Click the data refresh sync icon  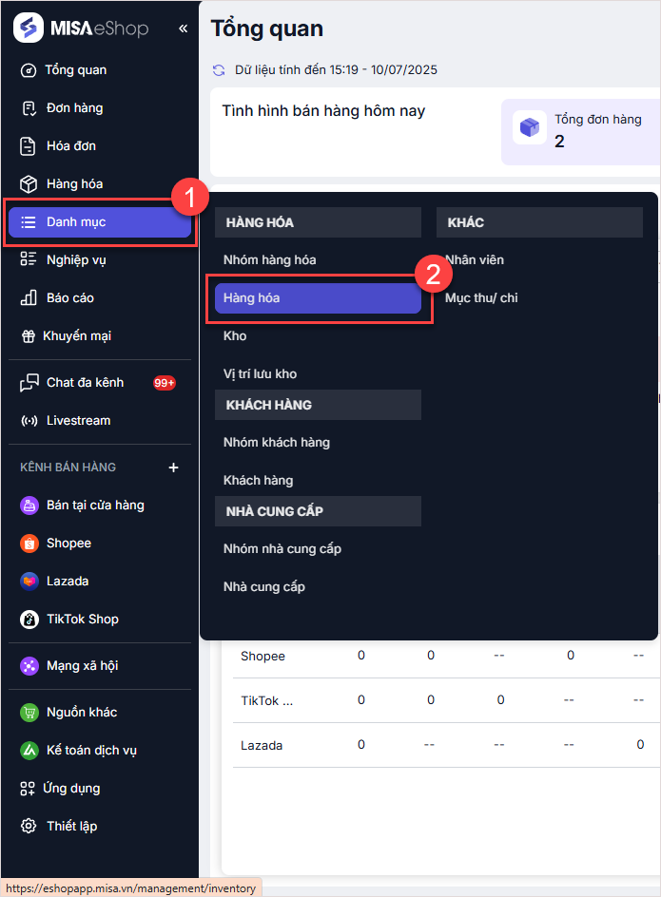pyautogui.click(x=220, y=70)
